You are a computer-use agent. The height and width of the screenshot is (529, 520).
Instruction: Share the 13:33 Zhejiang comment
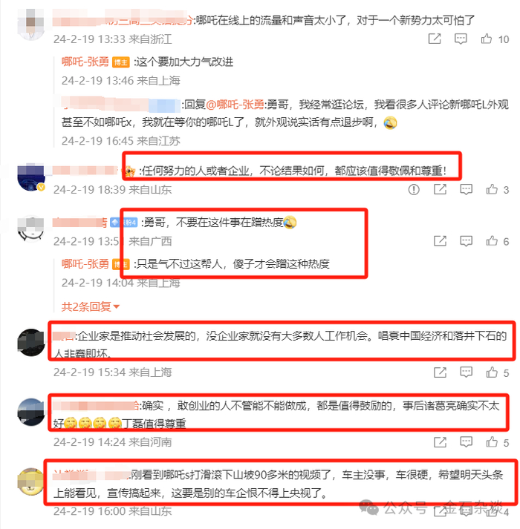(435, 39)
